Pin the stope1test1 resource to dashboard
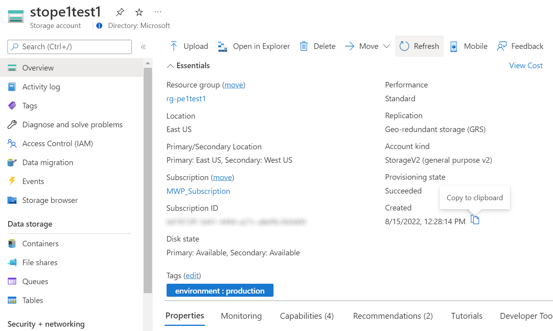553x331 pixels. coord(120,12)
